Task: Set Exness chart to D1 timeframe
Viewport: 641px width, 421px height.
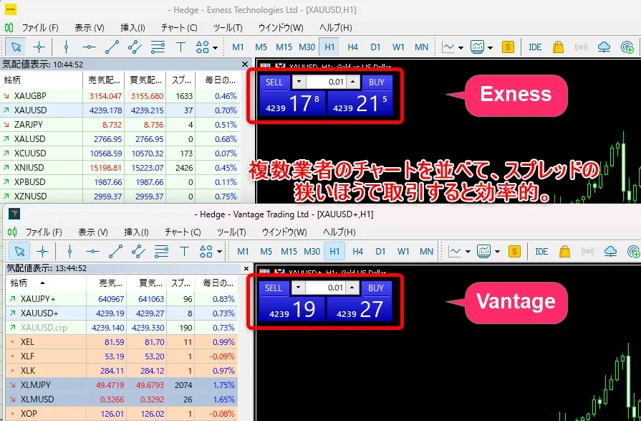Action: pos(376,47)
